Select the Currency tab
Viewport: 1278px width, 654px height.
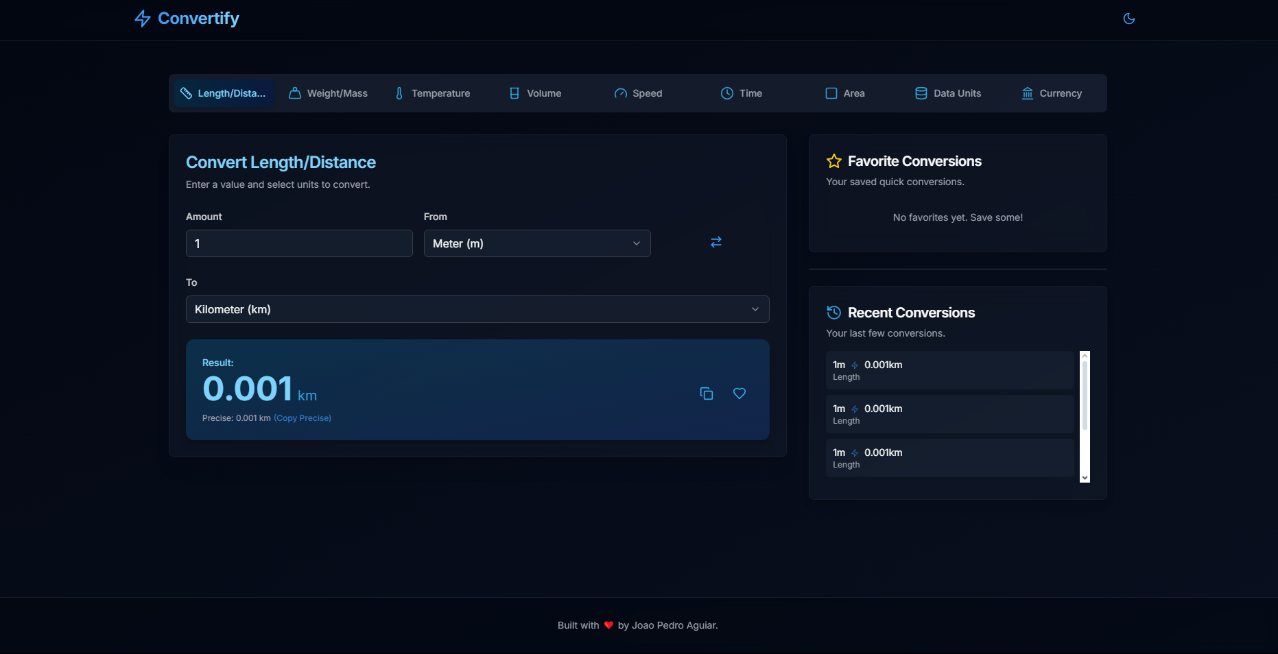pyautogui.click(x=1051, y=93)
